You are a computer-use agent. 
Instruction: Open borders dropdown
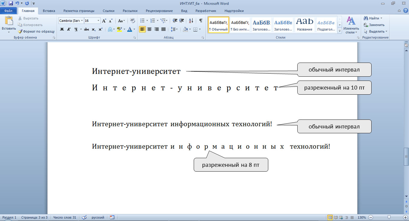coord(197,29)
